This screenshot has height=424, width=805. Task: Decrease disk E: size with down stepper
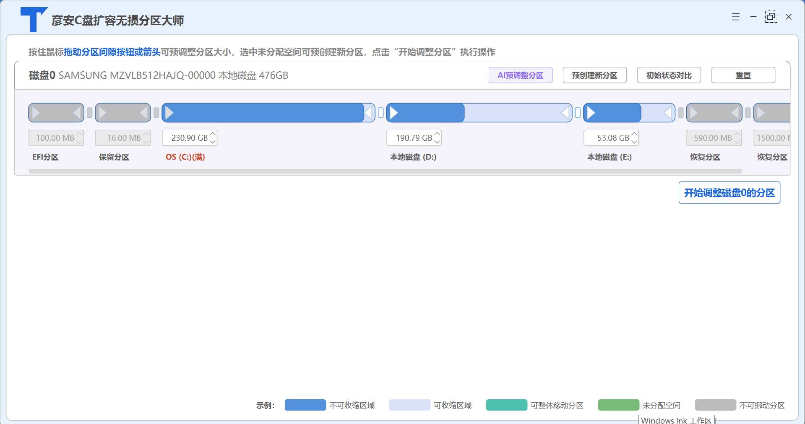point(634,142)
